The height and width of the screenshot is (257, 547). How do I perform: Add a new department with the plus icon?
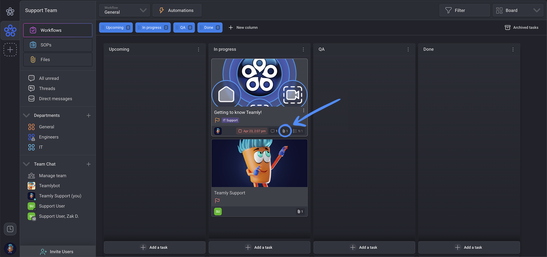88,115
